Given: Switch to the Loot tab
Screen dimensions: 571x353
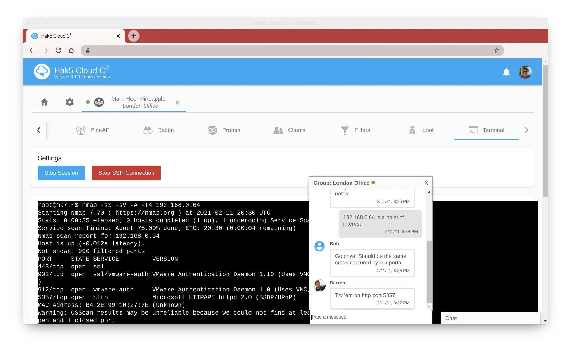Looking at the screenshot, I should (421, 130).
